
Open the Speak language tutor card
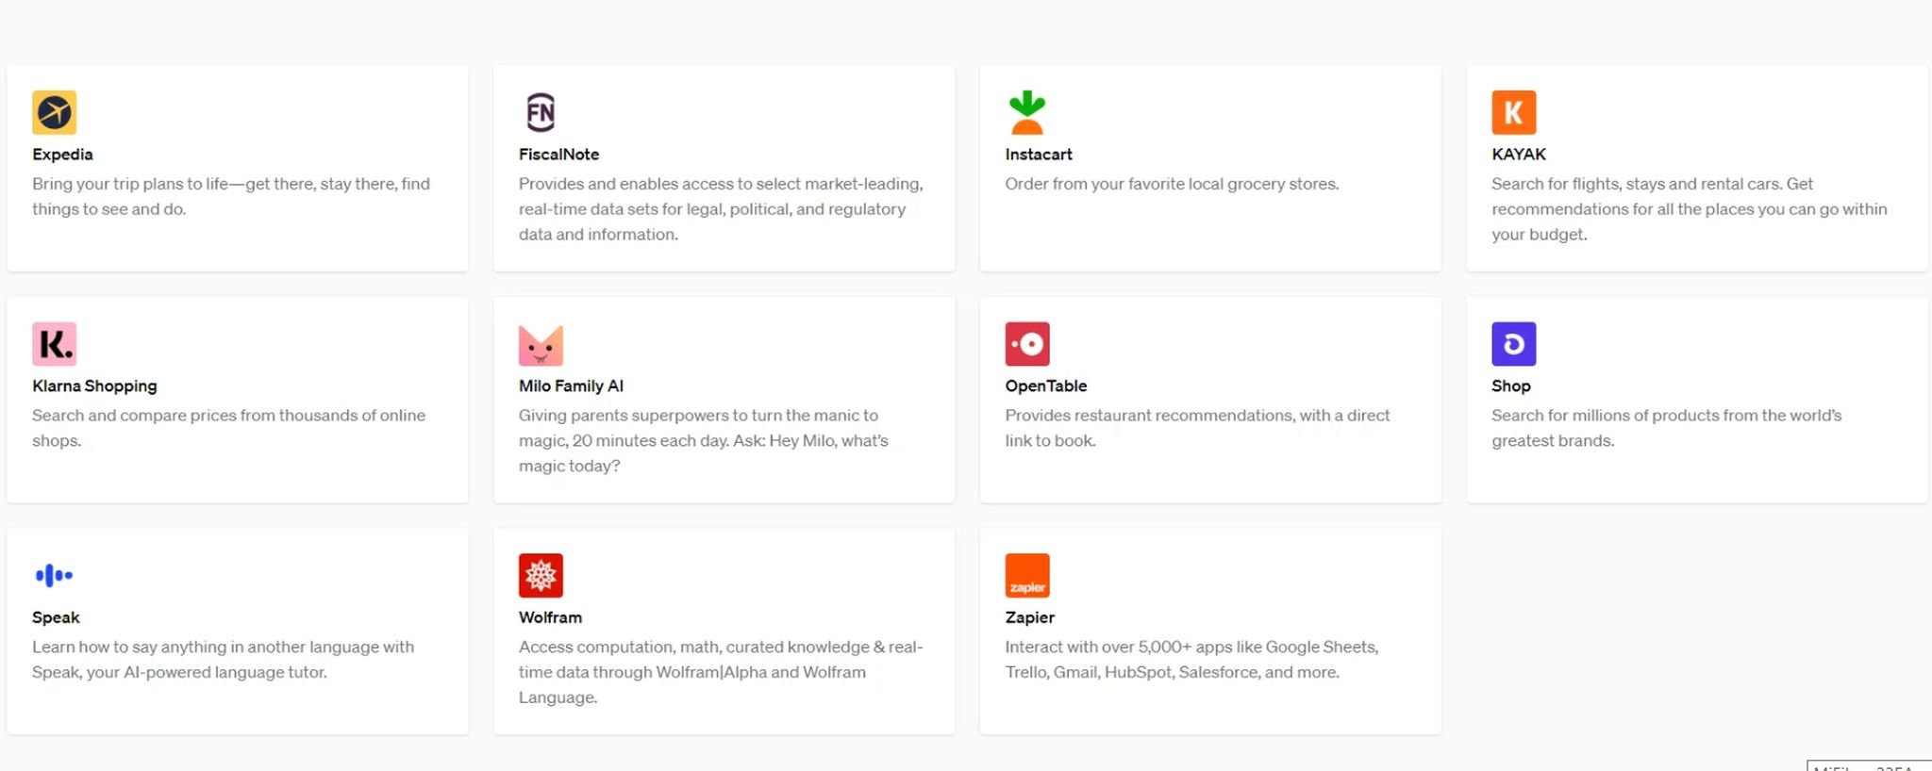coord(237,632)
